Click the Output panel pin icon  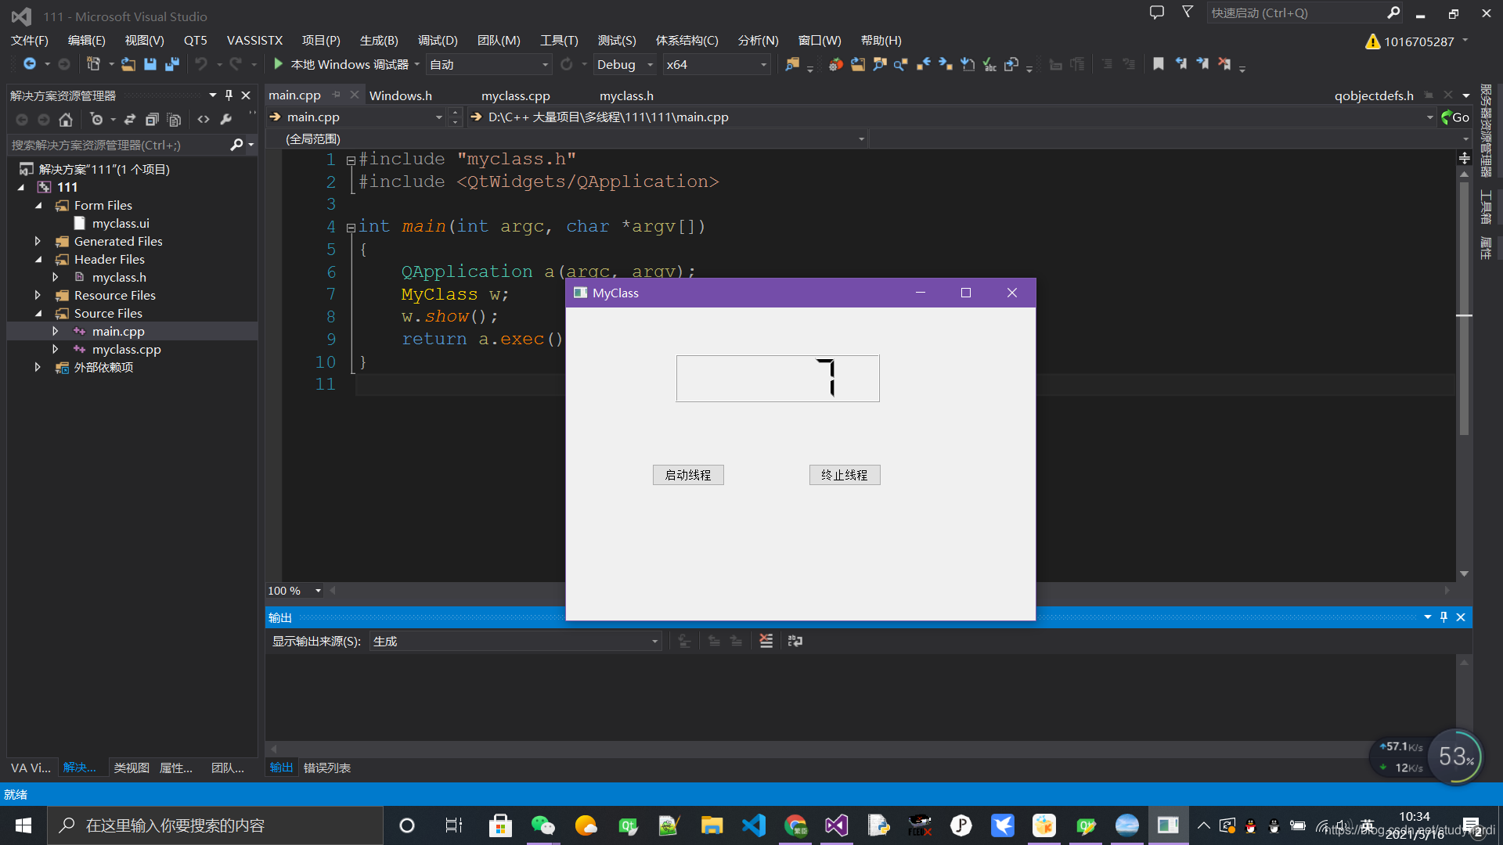[x=1444, y=617]
